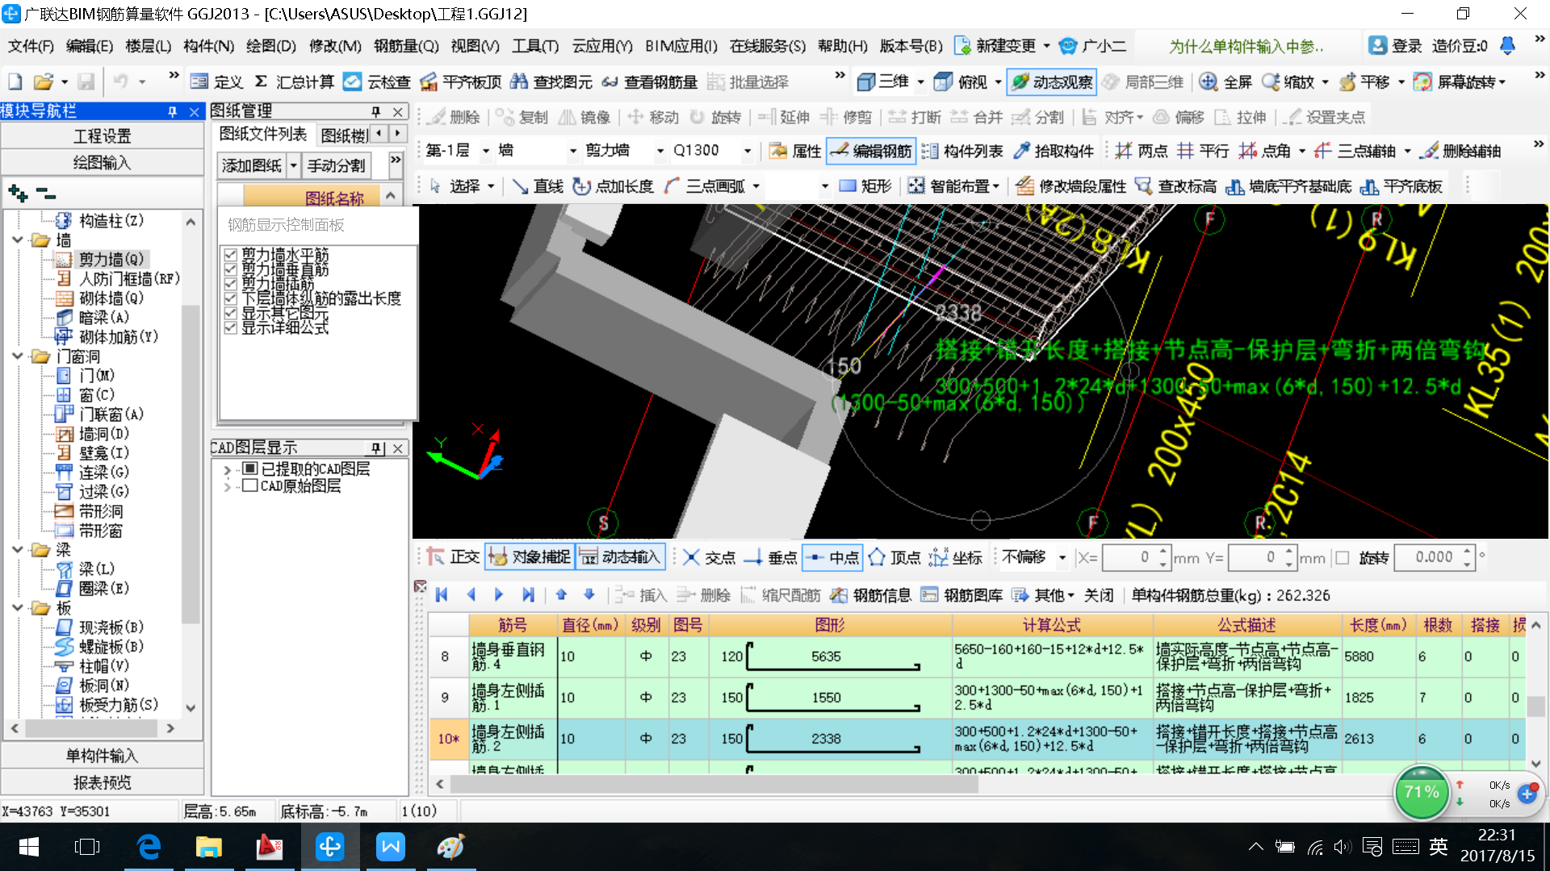The width and height of the screenshot is (1550, 871).
Task: Uncheck 剪力墙水平筋 checkbox
Action: (230, 255)
